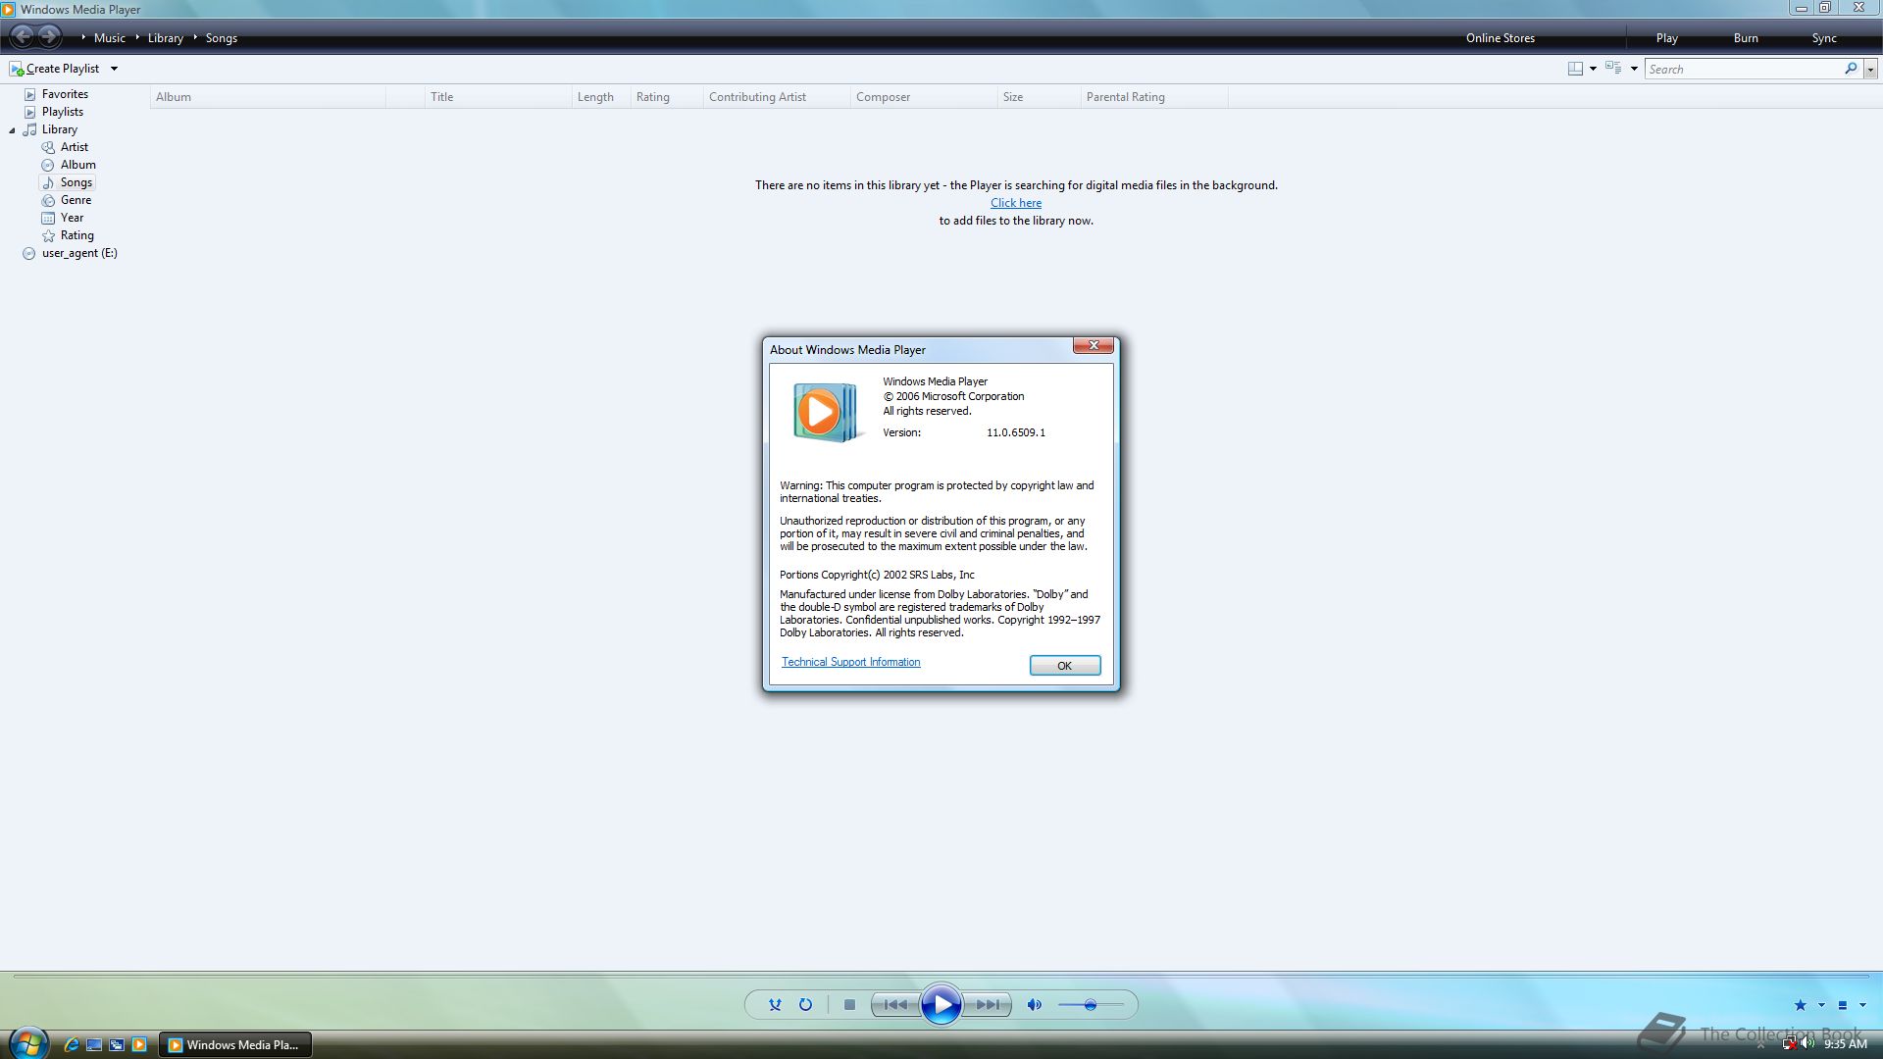The image size is (1883, 1059).
Task: Sort by the Composer column header
Action: coord(924,97)
